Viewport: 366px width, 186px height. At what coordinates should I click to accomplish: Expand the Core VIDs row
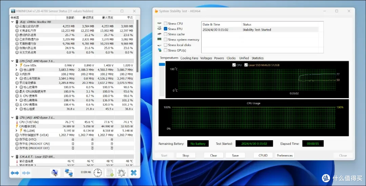(x=16, y=66)
